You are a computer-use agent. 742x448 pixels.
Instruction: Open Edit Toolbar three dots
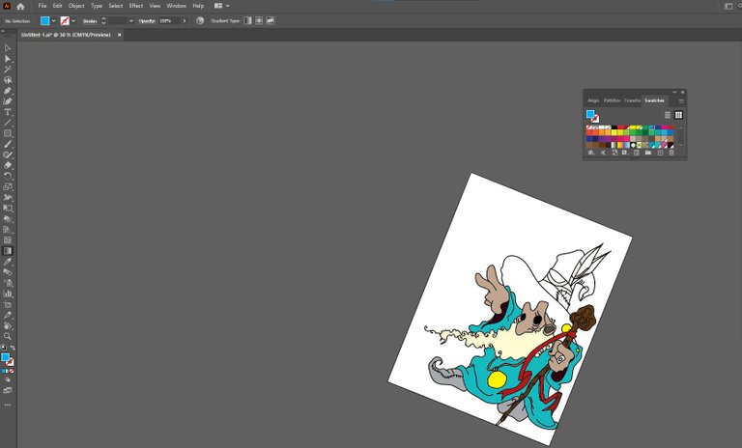8,405
